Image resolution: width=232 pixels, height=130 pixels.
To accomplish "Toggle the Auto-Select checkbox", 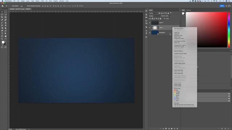I will pos(11,6).
